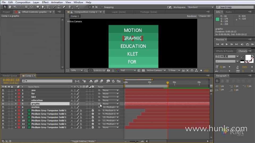This screenshot has height=143, width=255.
Task: Expand the 'education' layer properties
Action: [16, 100]
